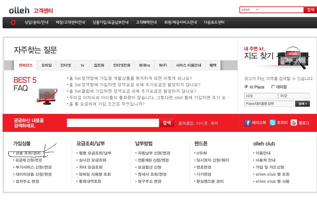Open 설치주소 변경 link

pos(27,181)
